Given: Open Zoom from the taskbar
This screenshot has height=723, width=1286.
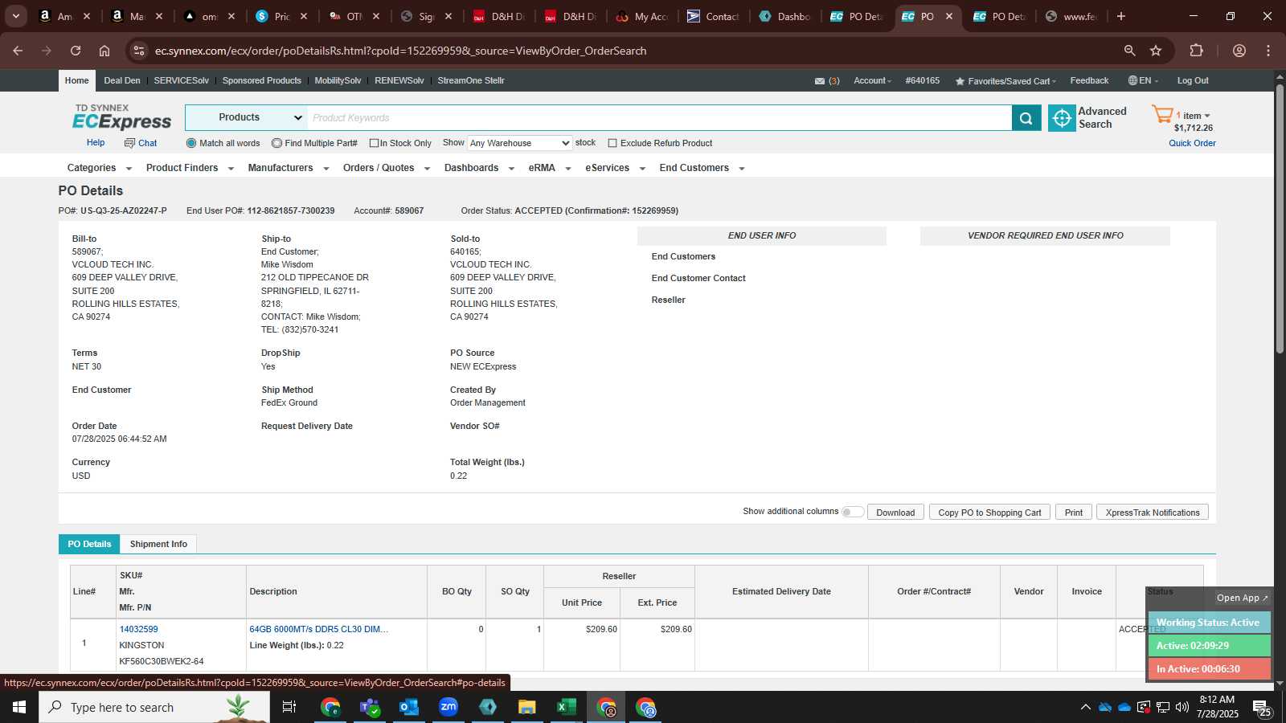Looking at the screenshot, I should 448,707.
